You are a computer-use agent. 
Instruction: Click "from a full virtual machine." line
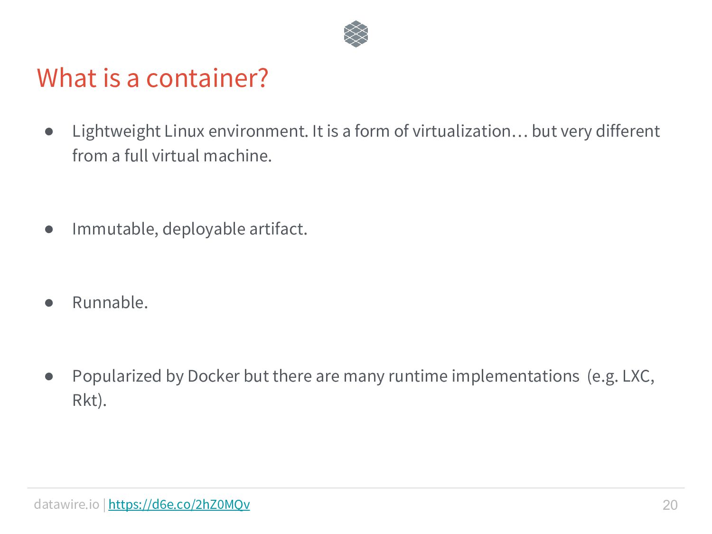(172, 156)
